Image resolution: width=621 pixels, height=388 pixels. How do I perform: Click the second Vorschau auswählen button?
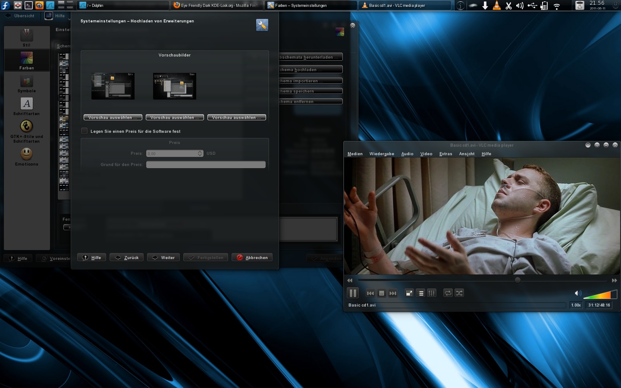175,117
